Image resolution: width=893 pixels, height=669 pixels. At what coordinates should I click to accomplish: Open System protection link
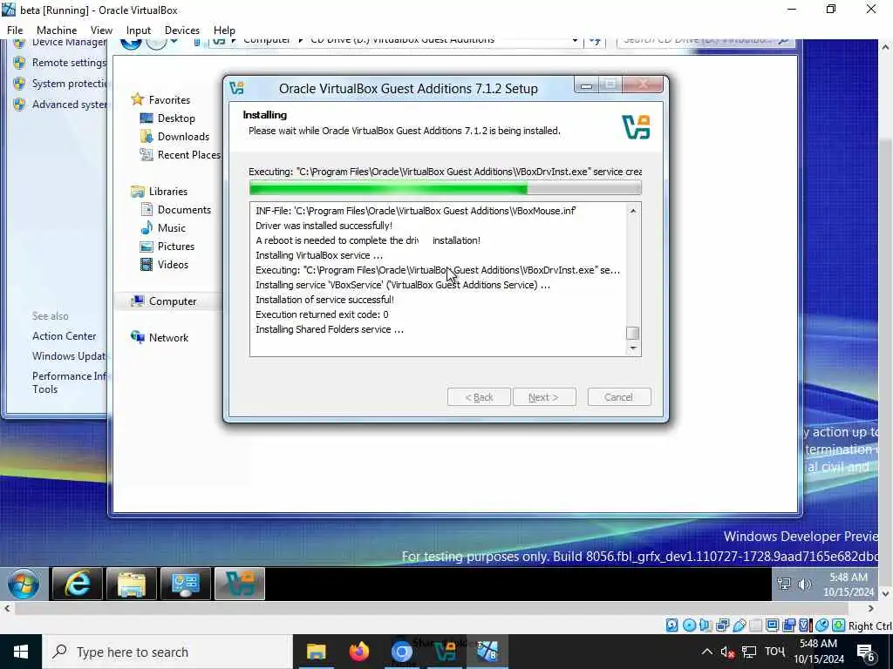[x=69, y=84]
